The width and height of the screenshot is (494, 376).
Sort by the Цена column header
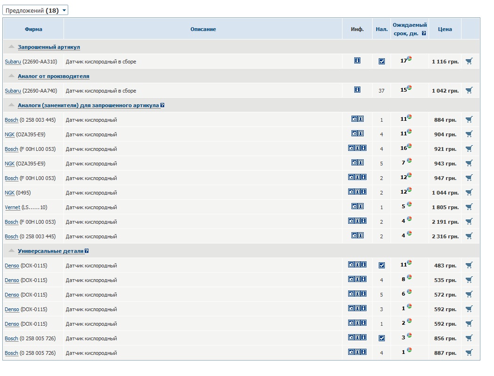click(445, 29)
